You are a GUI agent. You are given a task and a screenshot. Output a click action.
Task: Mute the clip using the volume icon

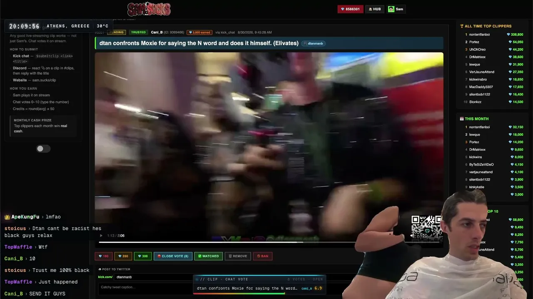[x=412, y=235]
